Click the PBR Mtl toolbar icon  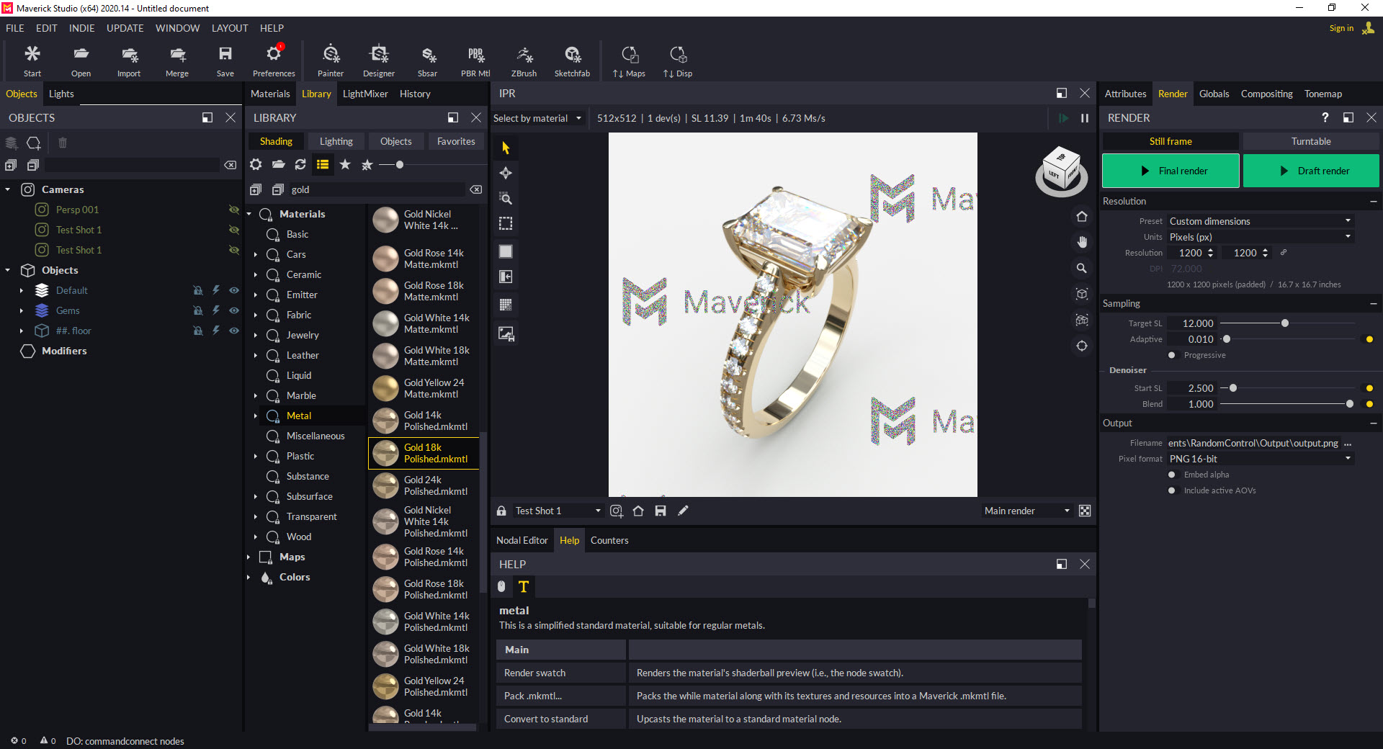point(475,60)
